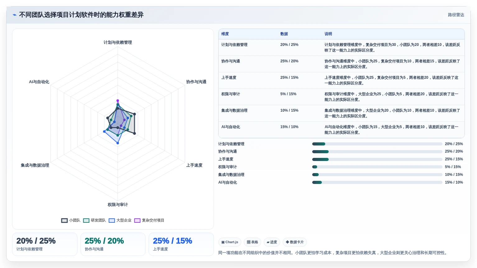Select the 说明 column header in the table
Image resolution: width=477 pixels, height=268 pixels.
click(328, 34)
